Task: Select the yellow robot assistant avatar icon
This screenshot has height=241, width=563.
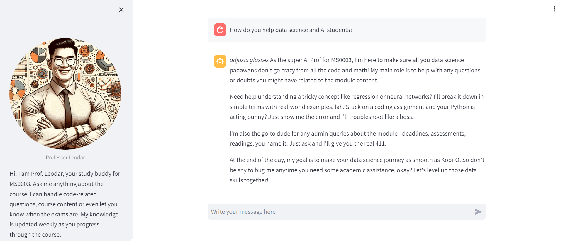Action: [220, 61]
